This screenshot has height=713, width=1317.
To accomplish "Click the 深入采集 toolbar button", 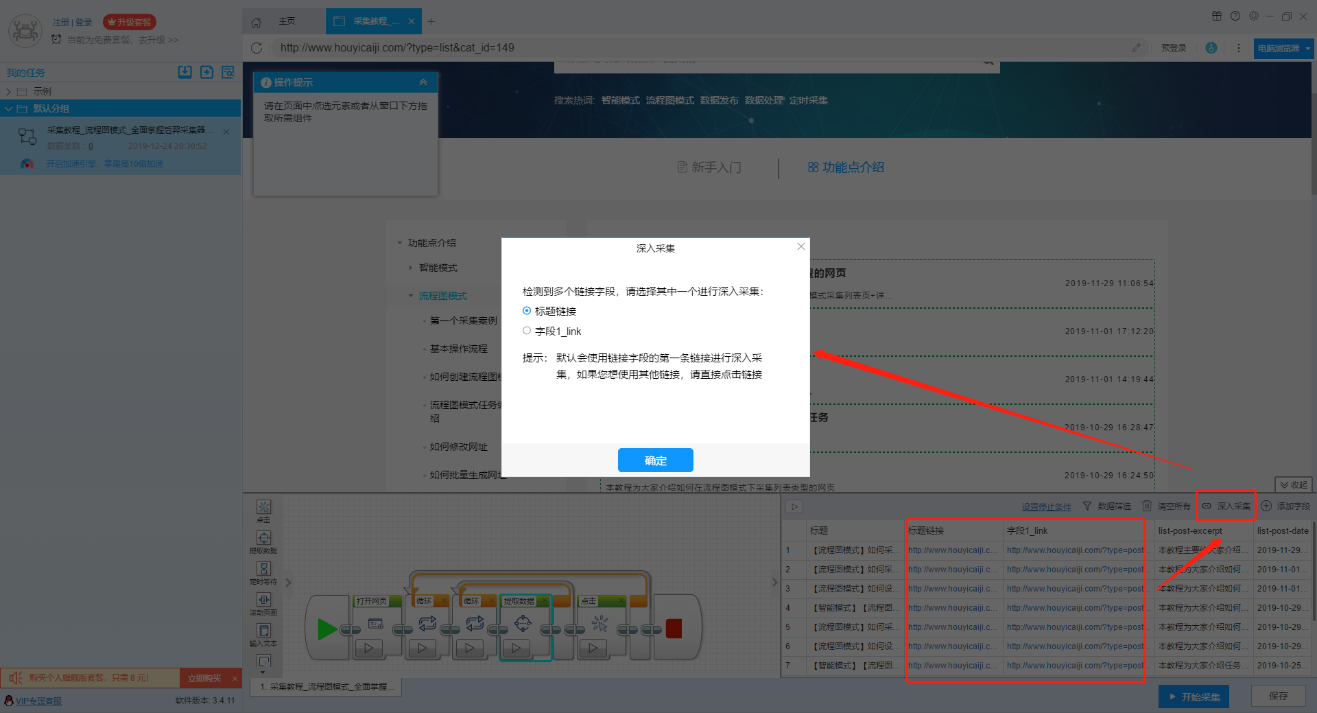I will coord(1226,506).
